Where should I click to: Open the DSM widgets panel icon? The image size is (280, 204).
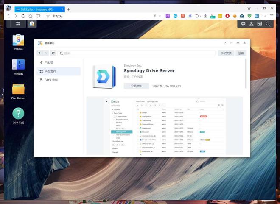(260, 24)
